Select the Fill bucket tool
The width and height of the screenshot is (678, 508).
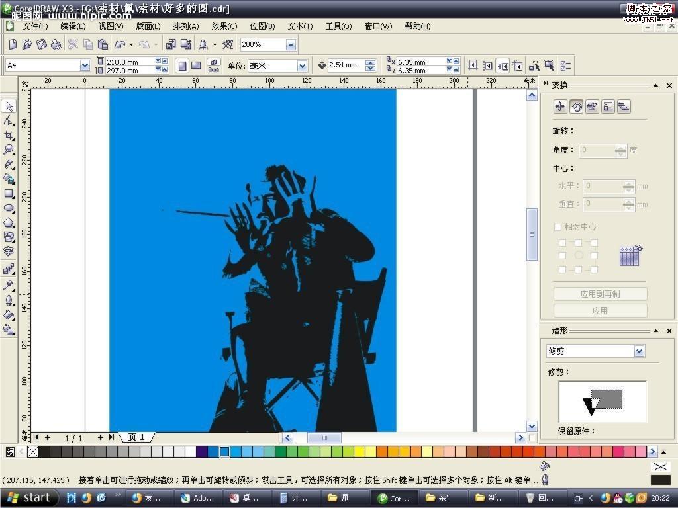point(9,315)
